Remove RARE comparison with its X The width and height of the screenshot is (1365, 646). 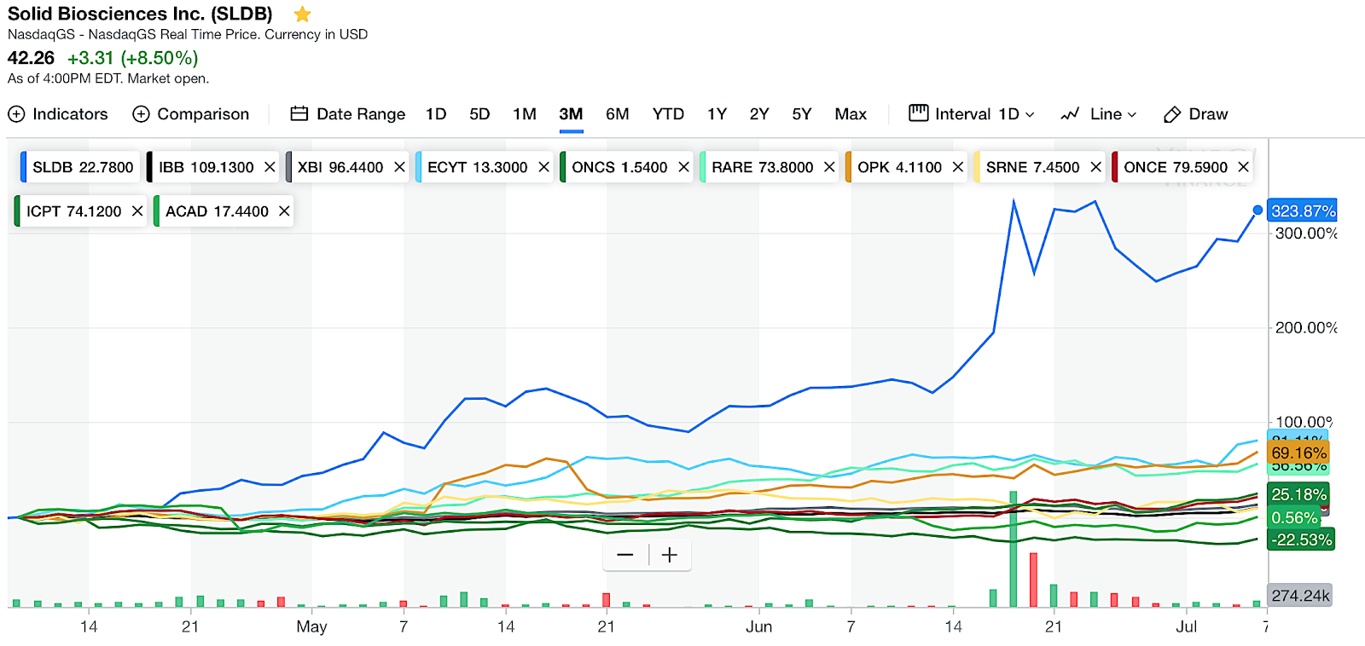click(x=829, y=167)
